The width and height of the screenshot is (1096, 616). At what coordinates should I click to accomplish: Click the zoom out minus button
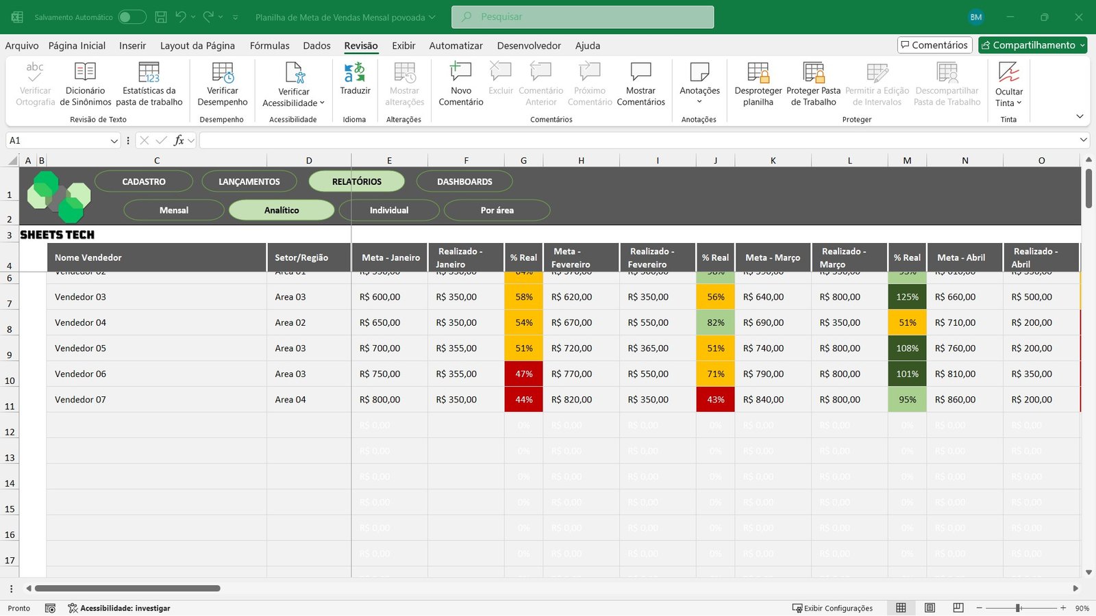(x=980, y=608)
